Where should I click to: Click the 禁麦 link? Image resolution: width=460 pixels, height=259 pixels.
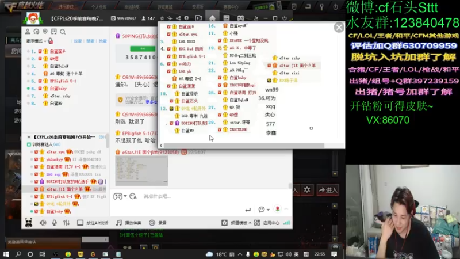(90, 41)
